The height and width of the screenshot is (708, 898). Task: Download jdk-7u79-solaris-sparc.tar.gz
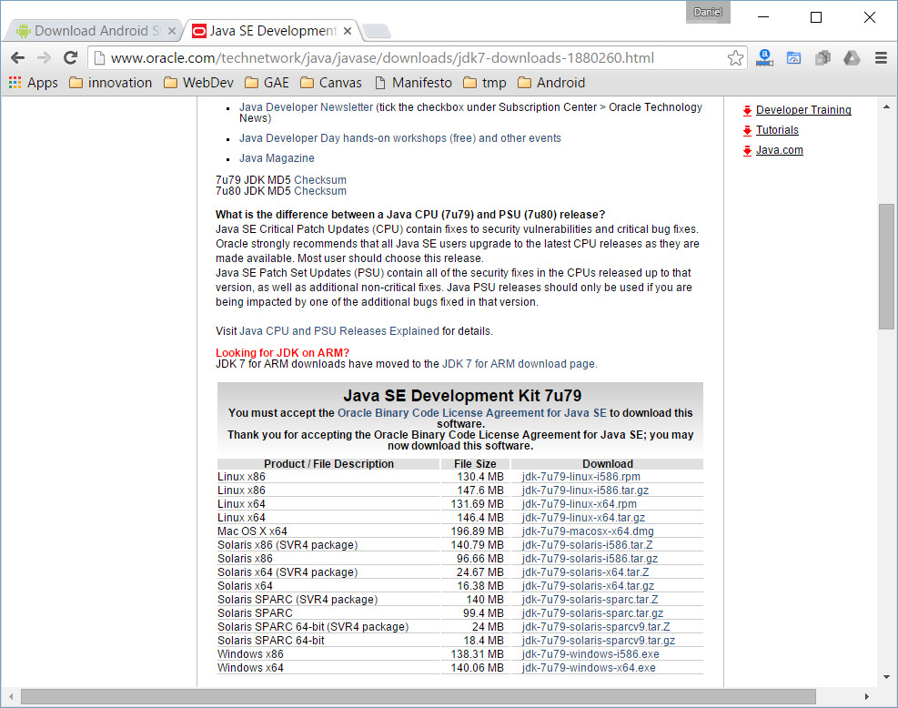point(592,613)
